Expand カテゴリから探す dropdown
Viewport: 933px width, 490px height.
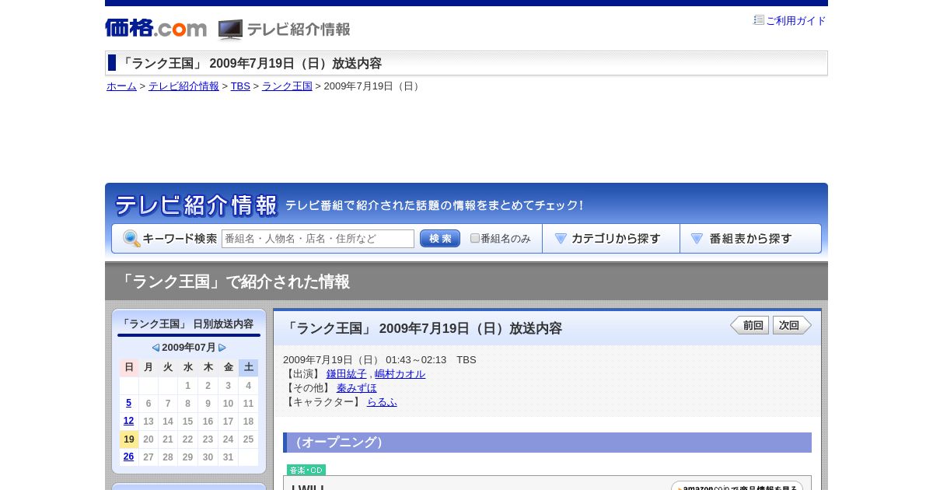click(x=611, y=239)
